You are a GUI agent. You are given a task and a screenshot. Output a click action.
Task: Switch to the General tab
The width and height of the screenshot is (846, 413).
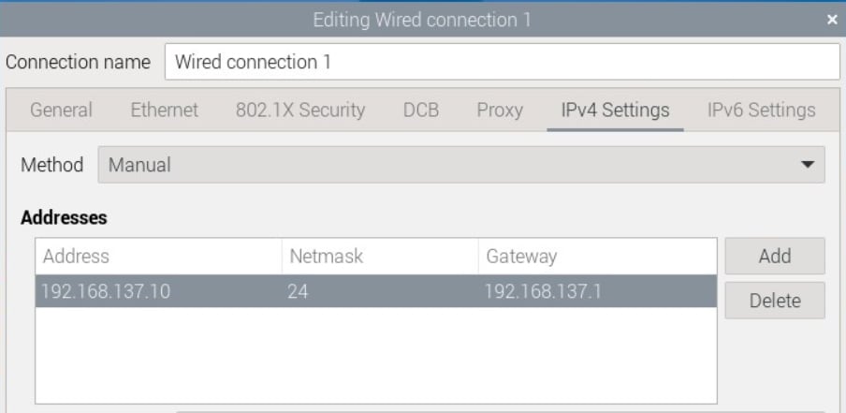click(61, 111)
